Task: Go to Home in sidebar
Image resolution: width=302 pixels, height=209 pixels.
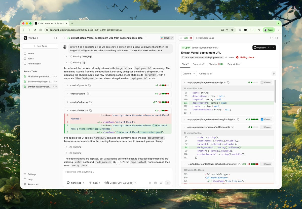Action: (31, 54)
